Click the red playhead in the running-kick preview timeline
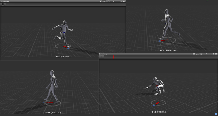 [78, 4]
